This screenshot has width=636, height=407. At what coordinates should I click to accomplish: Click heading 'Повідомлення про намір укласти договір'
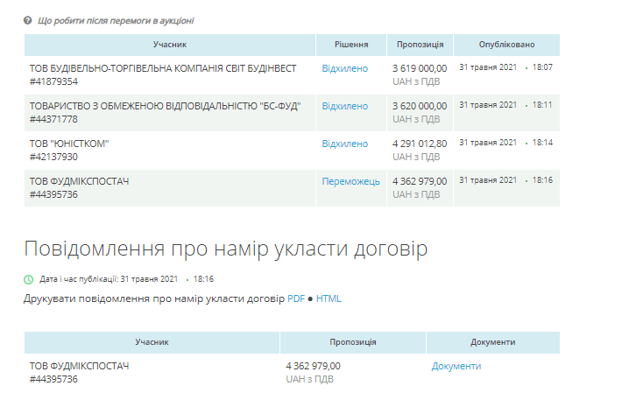(x=226, y=249)
